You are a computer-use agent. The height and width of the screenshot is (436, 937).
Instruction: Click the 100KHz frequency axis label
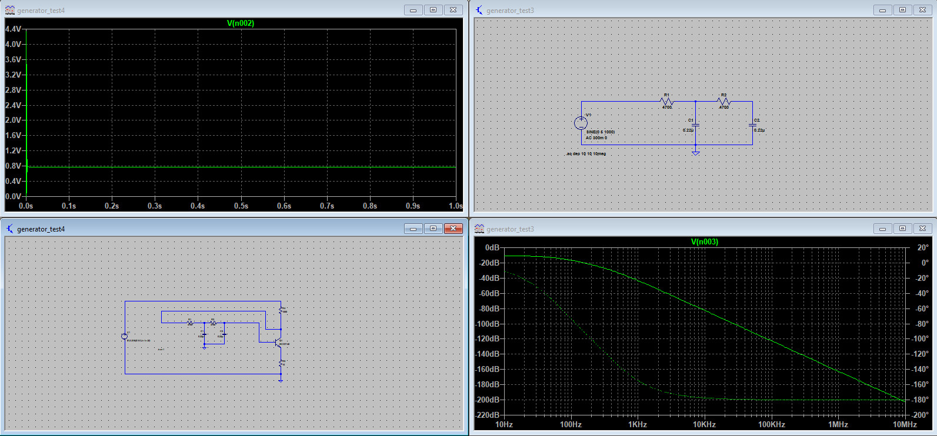point(771,424)
